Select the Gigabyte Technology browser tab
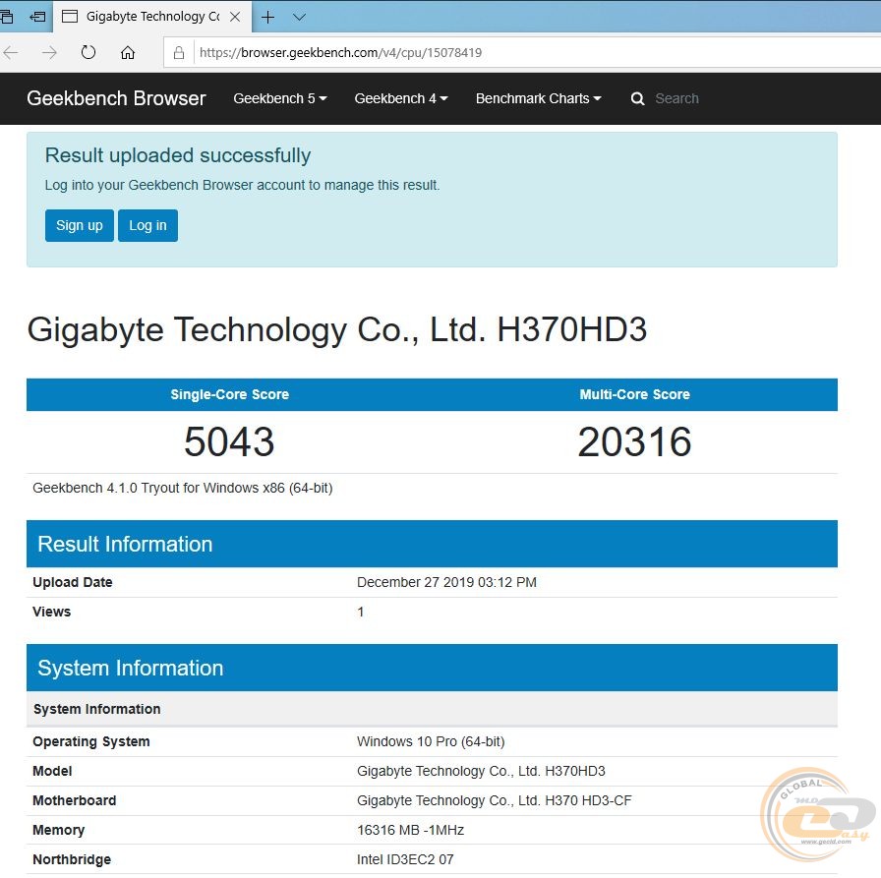This screenshot has width=881, height=878. coord(147,17)
